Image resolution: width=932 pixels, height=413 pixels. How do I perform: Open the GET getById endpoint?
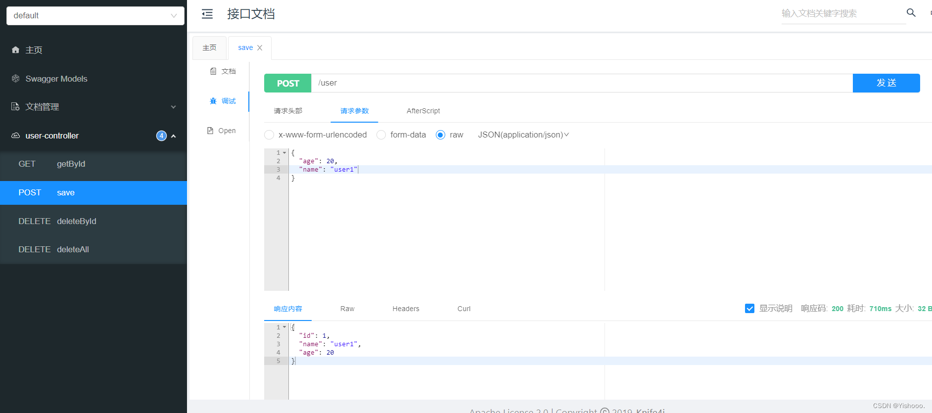click(x=93, y=164)
